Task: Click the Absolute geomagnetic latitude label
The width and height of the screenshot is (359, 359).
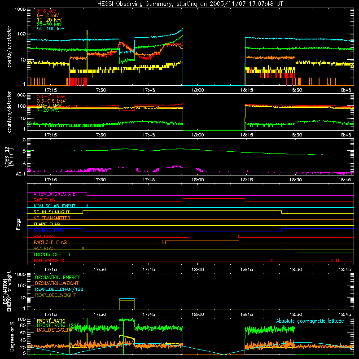Action: (310, 321)
